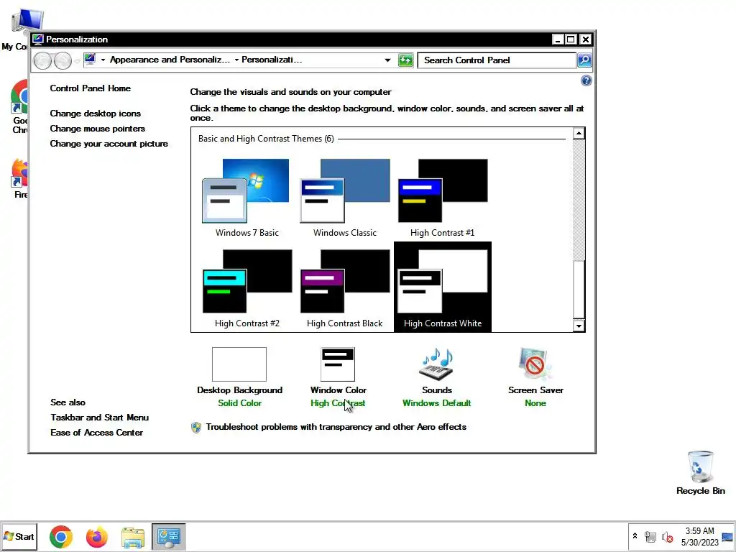
Task: Open the Start menu
Action: pos(19,536)
